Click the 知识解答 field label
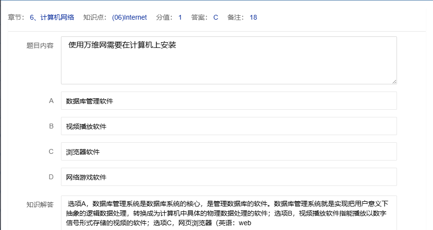Viewport: 433px width, 230px height. 40,205
